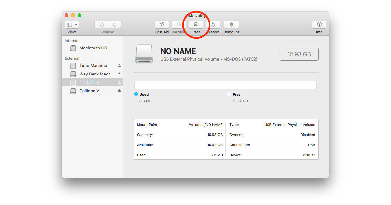Select Calliope V in the sidebar
391x205 pixels.
(x=93, y=91)
